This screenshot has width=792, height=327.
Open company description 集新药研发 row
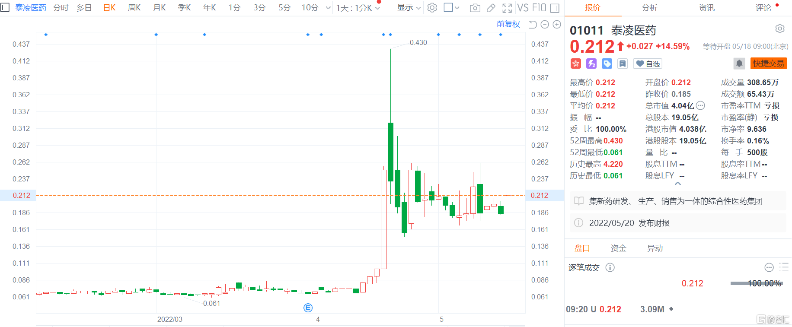pyautogui.click(x=678, y=201)
